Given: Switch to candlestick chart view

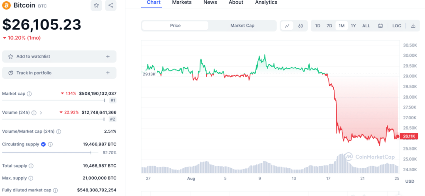Looking at the screenshot, I should 300,26.
